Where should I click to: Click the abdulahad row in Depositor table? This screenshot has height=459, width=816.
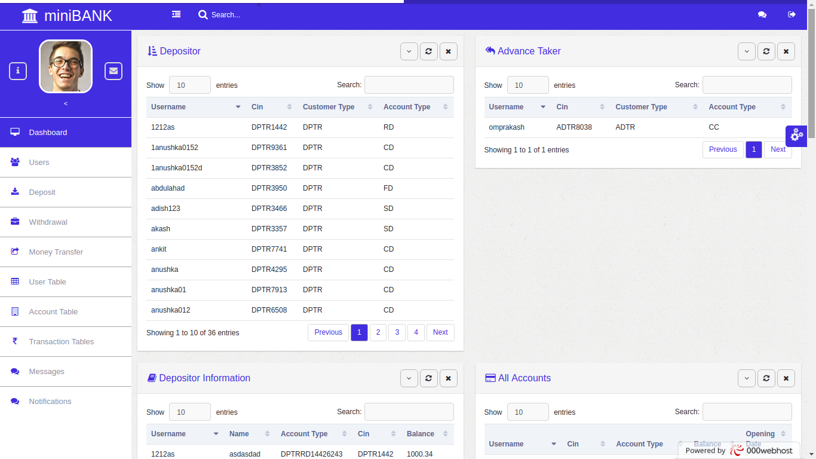[x=300, y=188]
